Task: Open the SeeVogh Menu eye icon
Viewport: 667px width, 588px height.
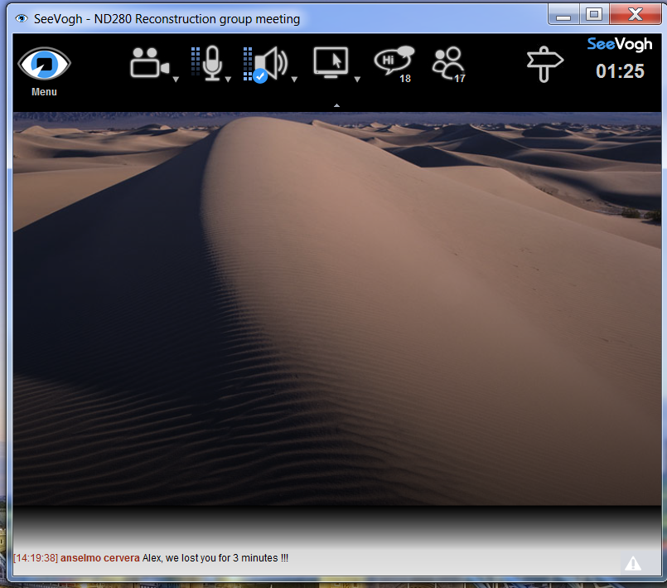Action: coord(44,65)
